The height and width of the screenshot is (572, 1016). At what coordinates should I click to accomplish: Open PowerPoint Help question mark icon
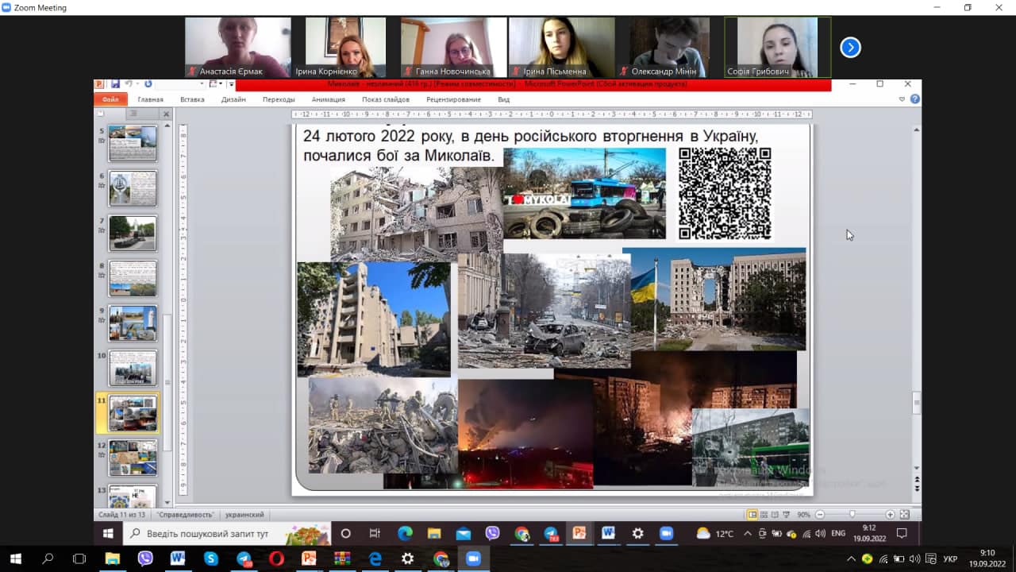click(x=915, y=99)
